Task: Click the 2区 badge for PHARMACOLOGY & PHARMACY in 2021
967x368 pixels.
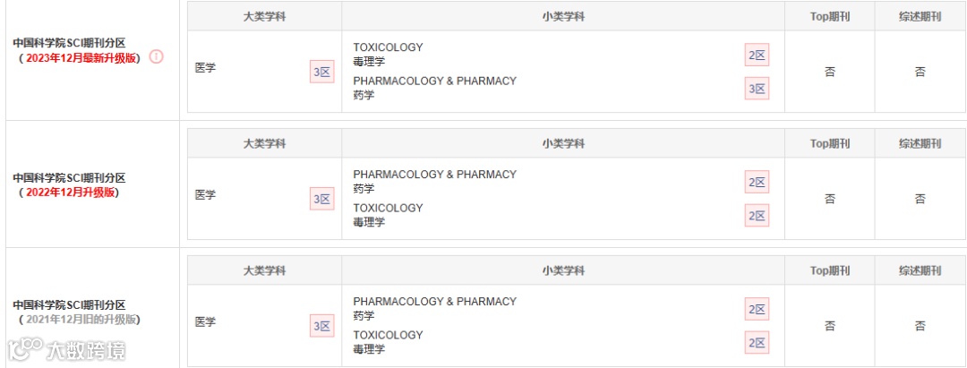Action: coord(757,310)
